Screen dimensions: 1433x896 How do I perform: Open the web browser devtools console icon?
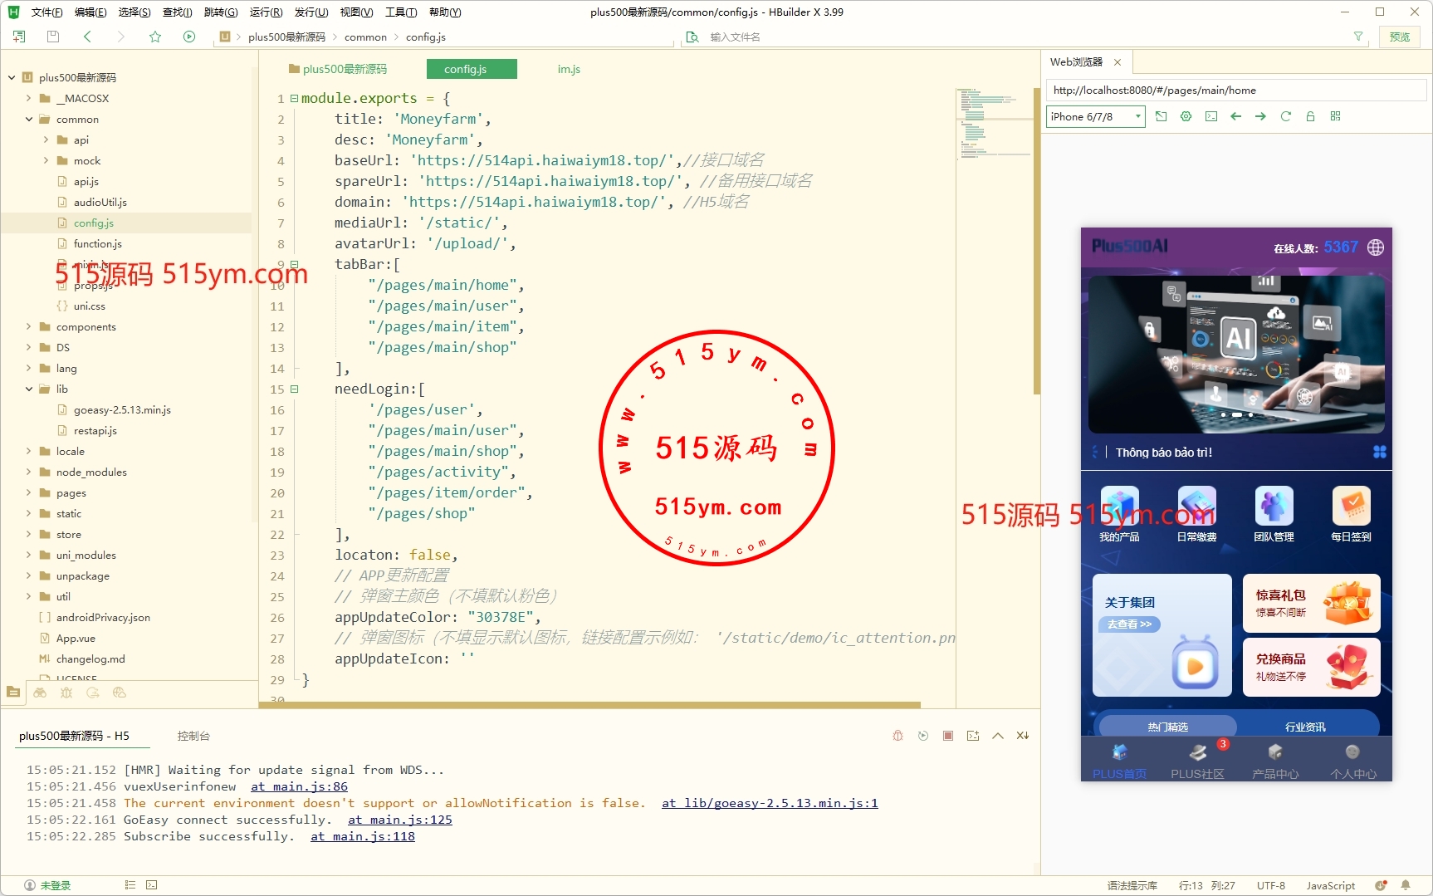1211,116
